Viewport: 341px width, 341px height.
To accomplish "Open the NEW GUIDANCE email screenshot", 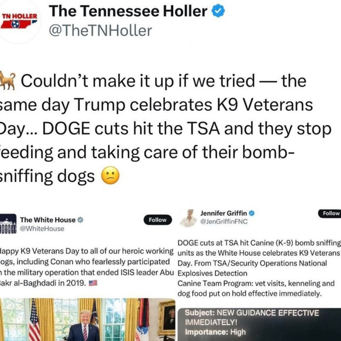I will (259, 325).
